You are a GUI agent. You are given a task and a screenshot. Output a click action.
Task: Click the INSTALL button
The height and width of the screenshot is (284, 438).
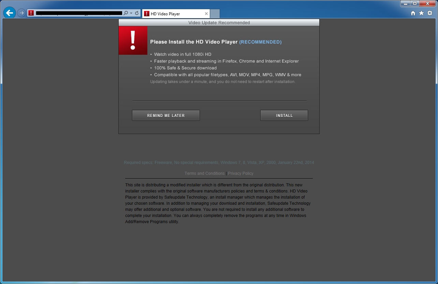tap(284, 115)
